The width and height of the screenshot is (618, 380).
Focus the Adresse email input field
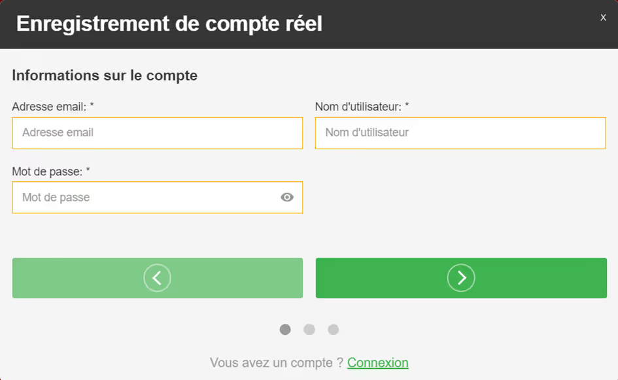(x=157, y=133)
